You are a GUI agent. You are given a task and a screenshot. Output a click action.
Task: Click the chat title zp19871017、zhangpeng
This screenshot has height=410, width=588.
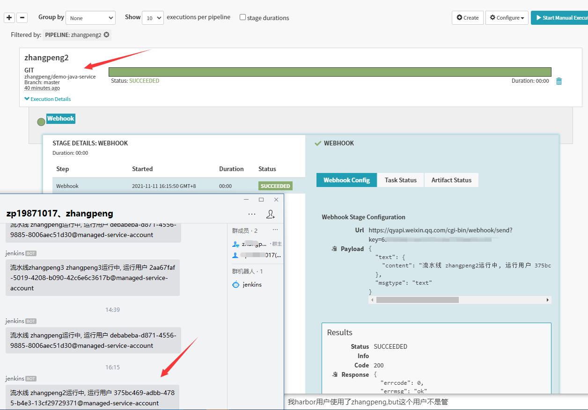pos(59,214)
